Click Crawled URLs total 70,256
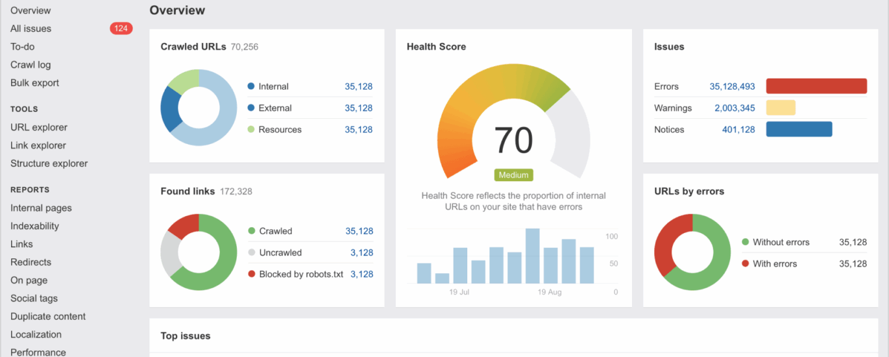Viewport: 889px width, 357px height. (245, 47)
